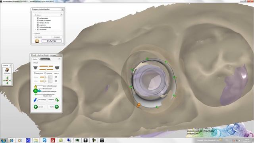
Task: Click the lower value input field
Action: 50,81
